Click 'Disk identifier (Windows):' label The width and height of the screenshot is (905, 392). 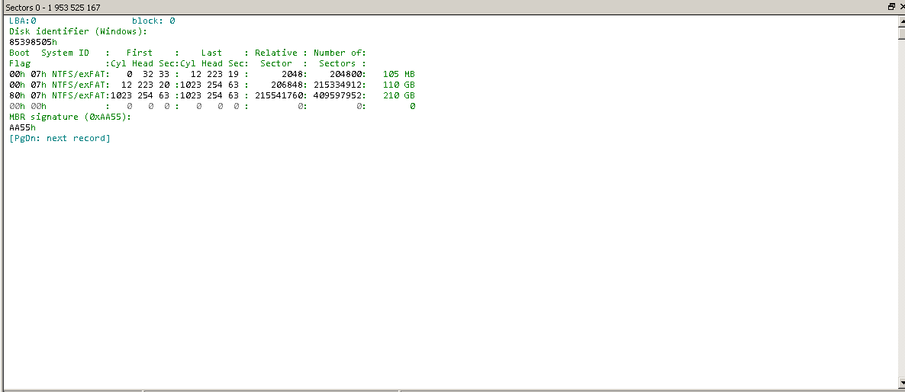tap(79, 32)
